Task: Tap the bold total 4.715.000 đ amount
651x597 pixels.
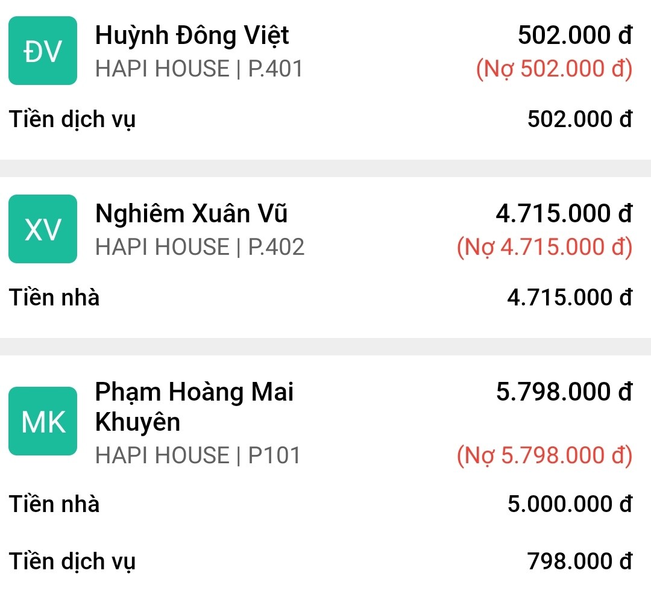Action: 564,214
